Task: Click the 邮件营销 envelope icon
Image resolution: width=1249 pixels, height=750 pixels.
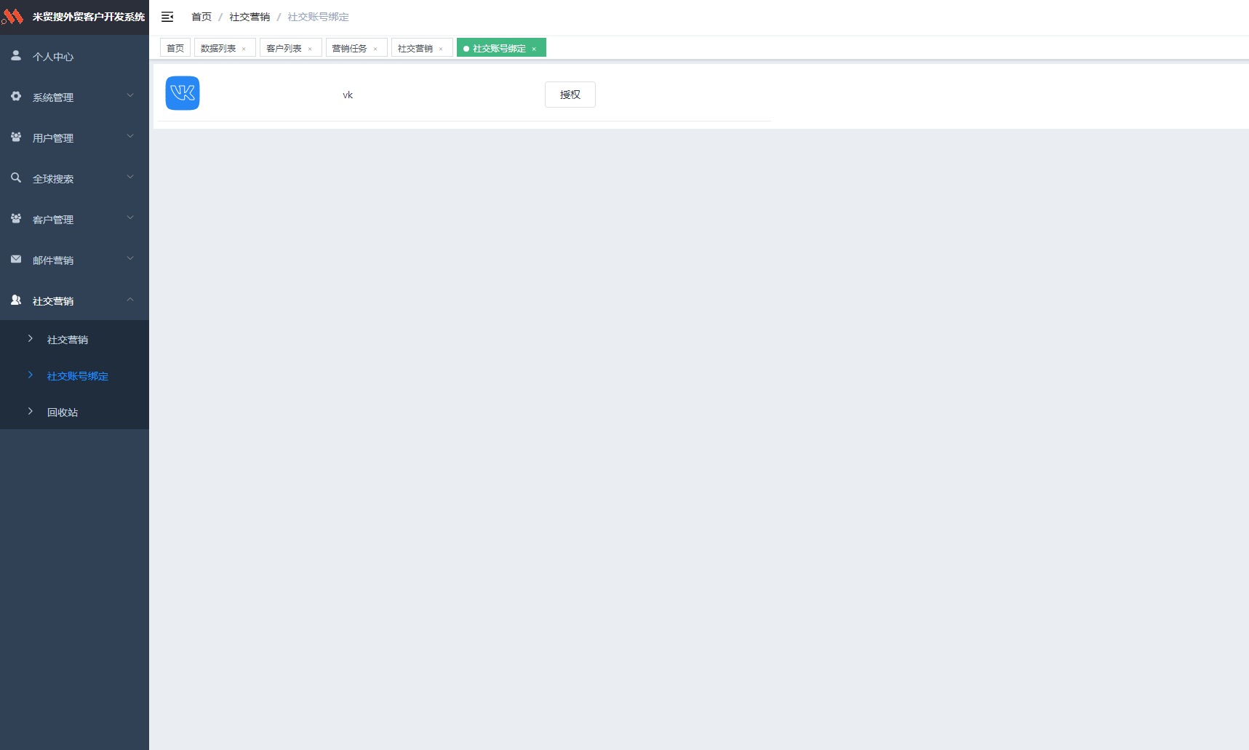Action: tap(16, 259)
